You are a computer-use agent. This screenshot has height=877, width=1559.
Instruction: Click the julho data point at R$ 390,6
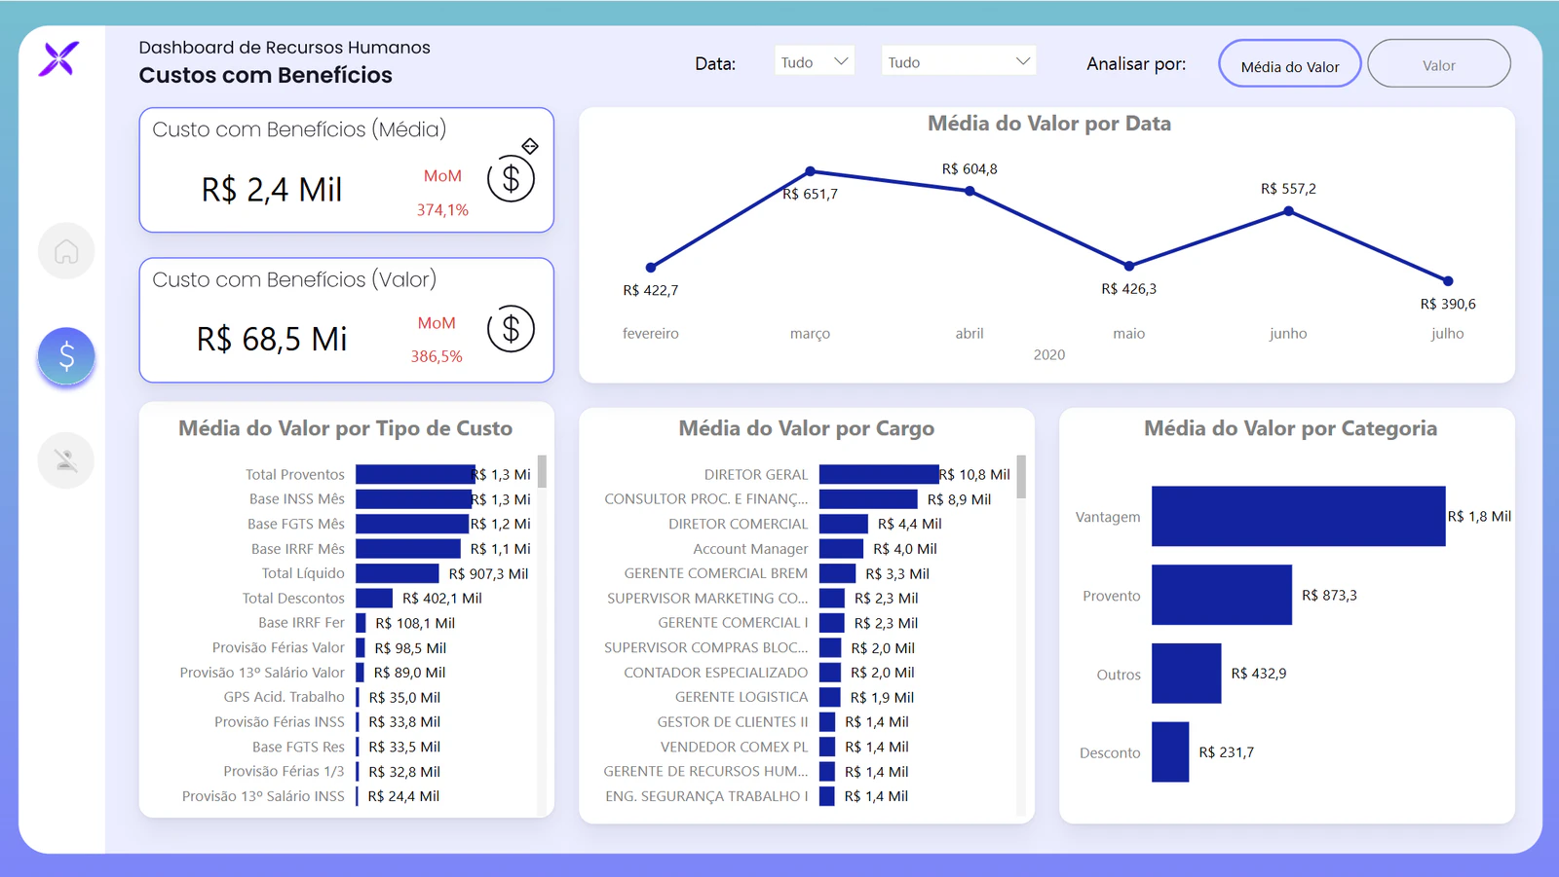1448,281
